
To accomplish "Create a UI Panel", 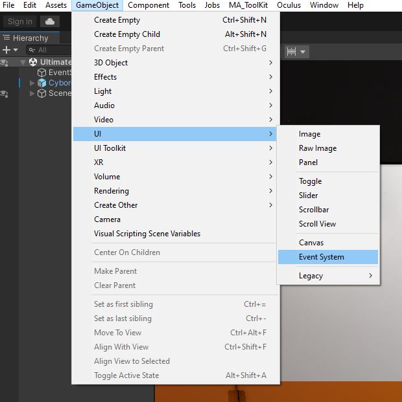I will point(328,162).
